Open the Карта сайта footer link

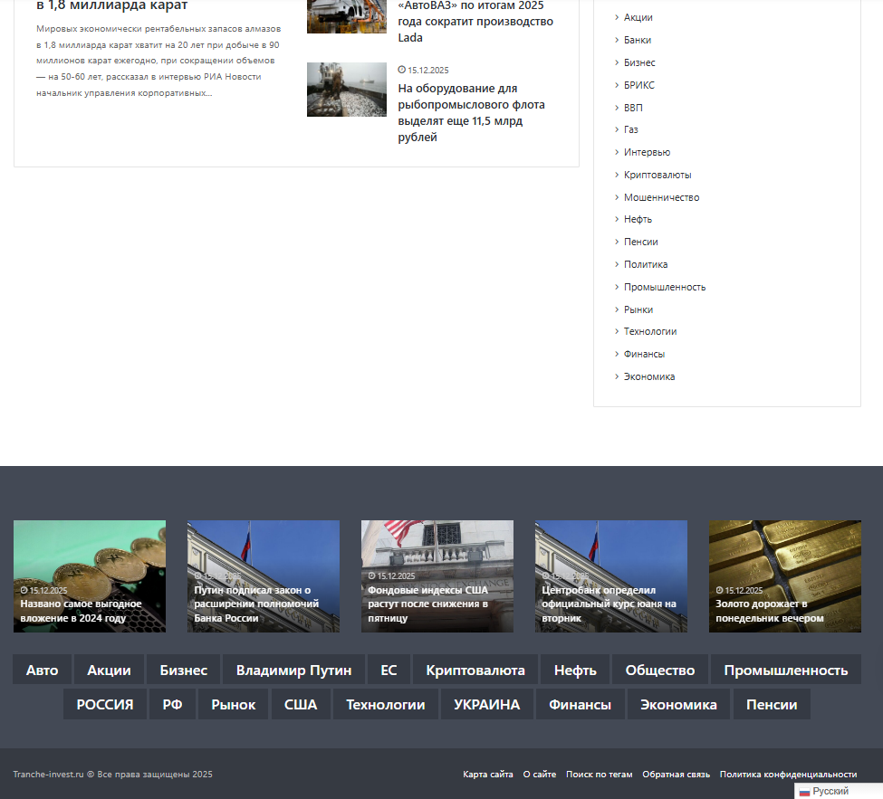(x=487, y=775)
